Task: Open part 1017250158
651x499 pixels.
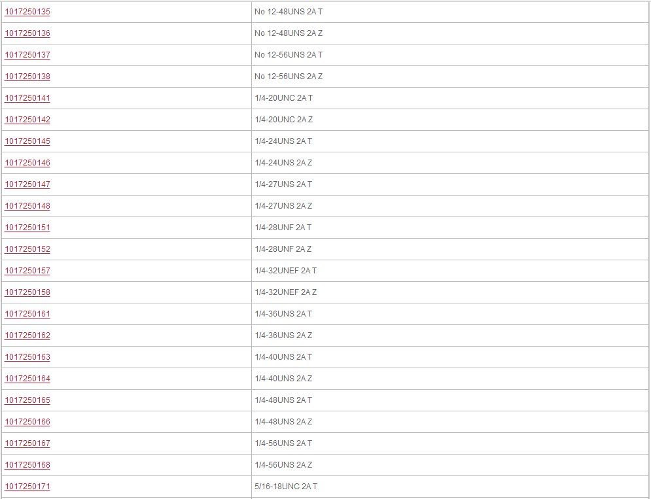Action: (27, 292)
